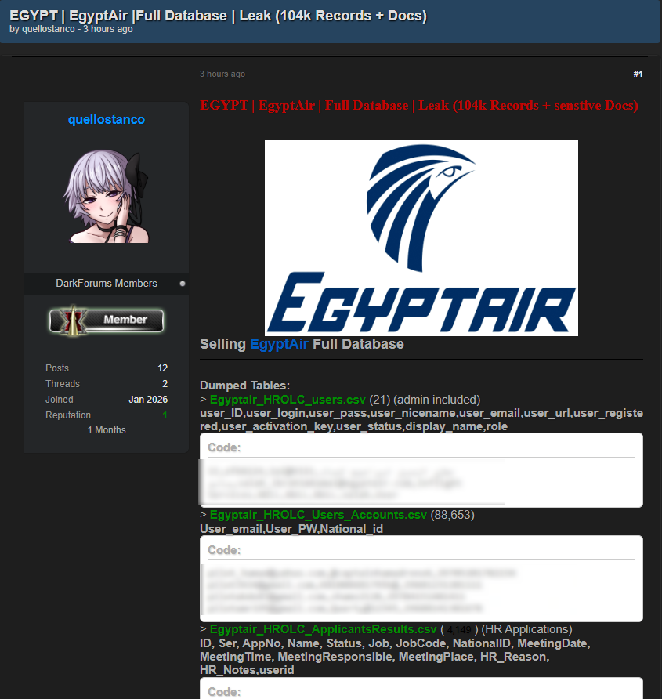Open quellostanco profile from sidebar username

tap(107, 120)
